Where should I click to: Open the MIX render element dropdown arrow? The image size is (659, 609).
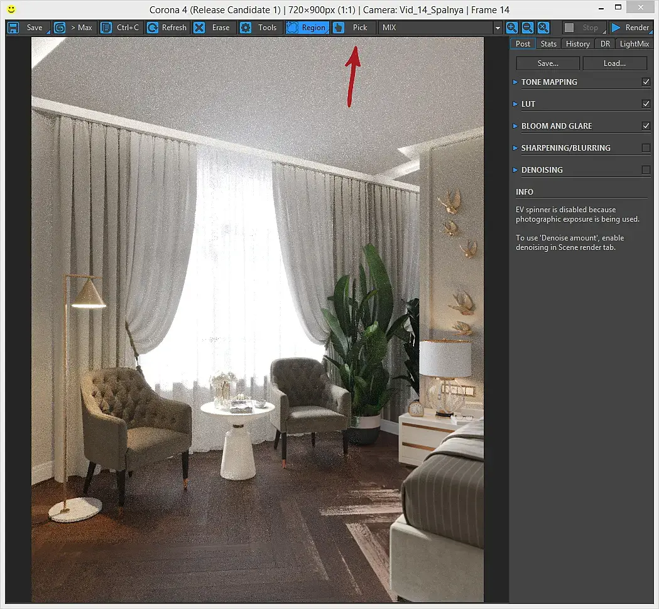click(x=498, y=28)
